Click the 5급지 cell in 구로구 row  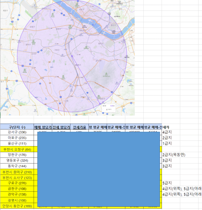point(167,183)
